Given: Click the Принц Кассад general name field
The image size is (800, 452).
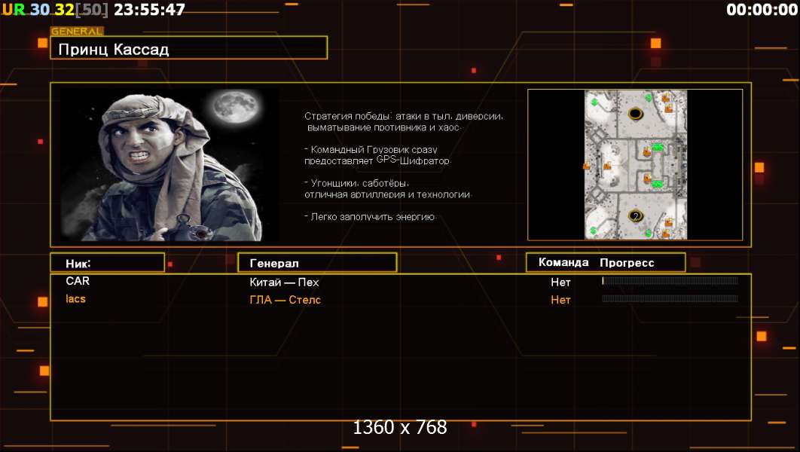Looking at the screenshot, I should pyautogui.click(x=188, y=48).
